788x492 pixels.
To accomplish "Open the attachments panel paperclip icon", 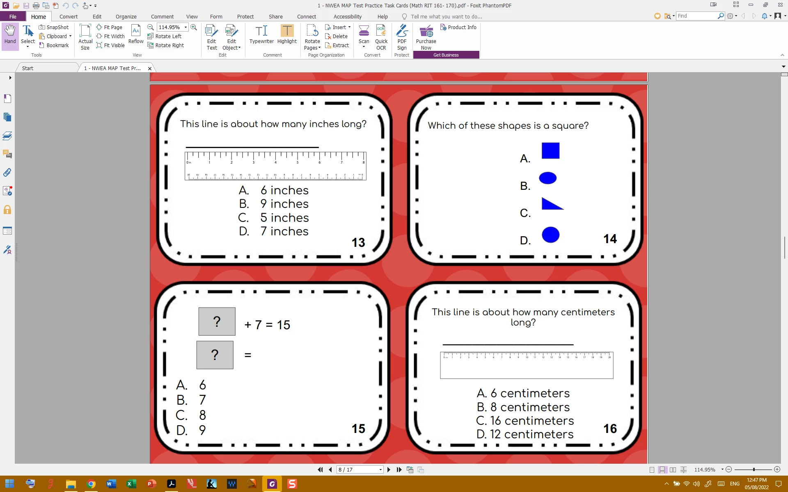I will coord(7,173).
